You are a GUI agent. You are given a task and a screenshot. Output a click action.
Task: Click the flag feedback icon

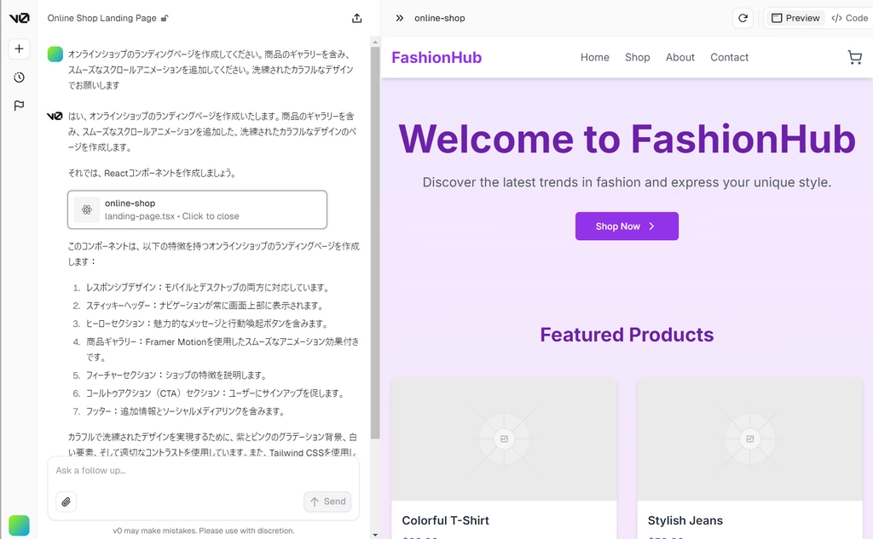coord(19,105)
